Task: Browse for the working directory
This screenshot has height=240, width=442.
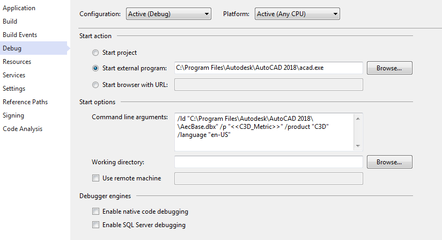Action: point(389,162)
